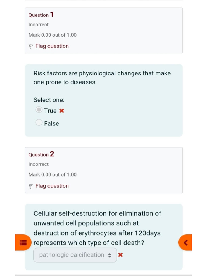Viewport: 207px width, 276px height.
Task: Select the True radio button
Action: point(39,110)
